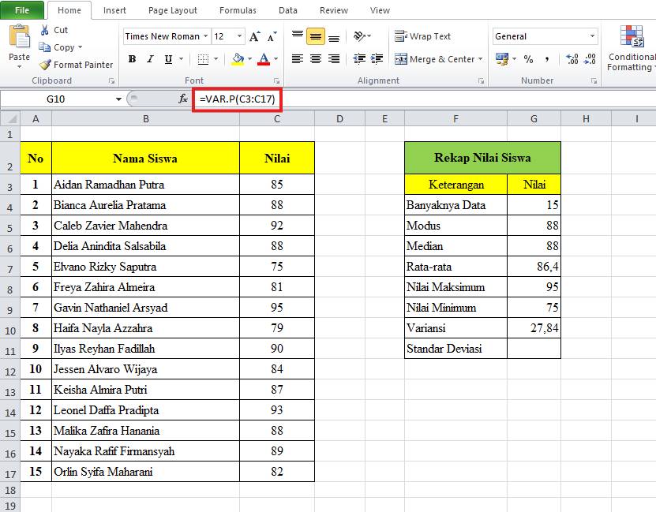Viewport: 656px width, 512px height.
Task: Select the Variansi value cell 27,84
Action: click(x=534, y=328)
